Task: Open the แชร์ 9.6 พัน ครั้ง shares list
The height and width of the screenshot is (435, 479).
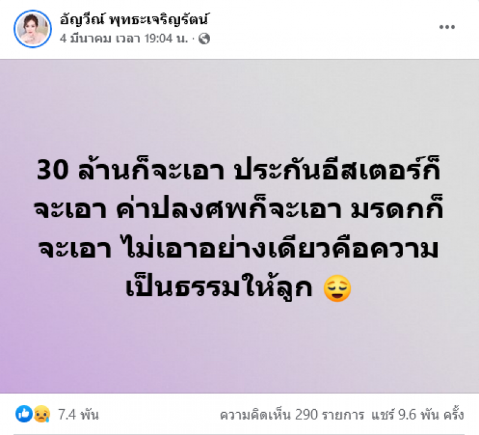Action: click(x=417, y=415)
